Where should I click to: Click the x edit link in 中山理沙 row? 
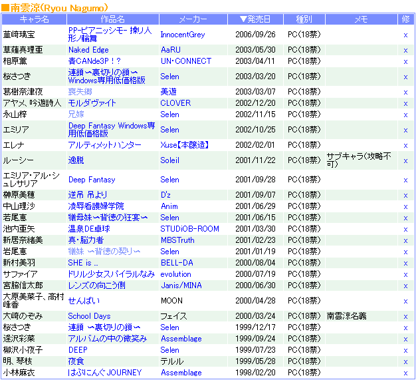(406, 207)
